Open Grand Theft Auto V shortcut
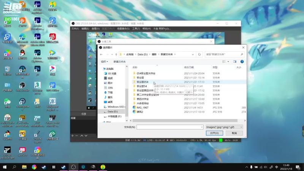The image size is (304, 171). 52,120
